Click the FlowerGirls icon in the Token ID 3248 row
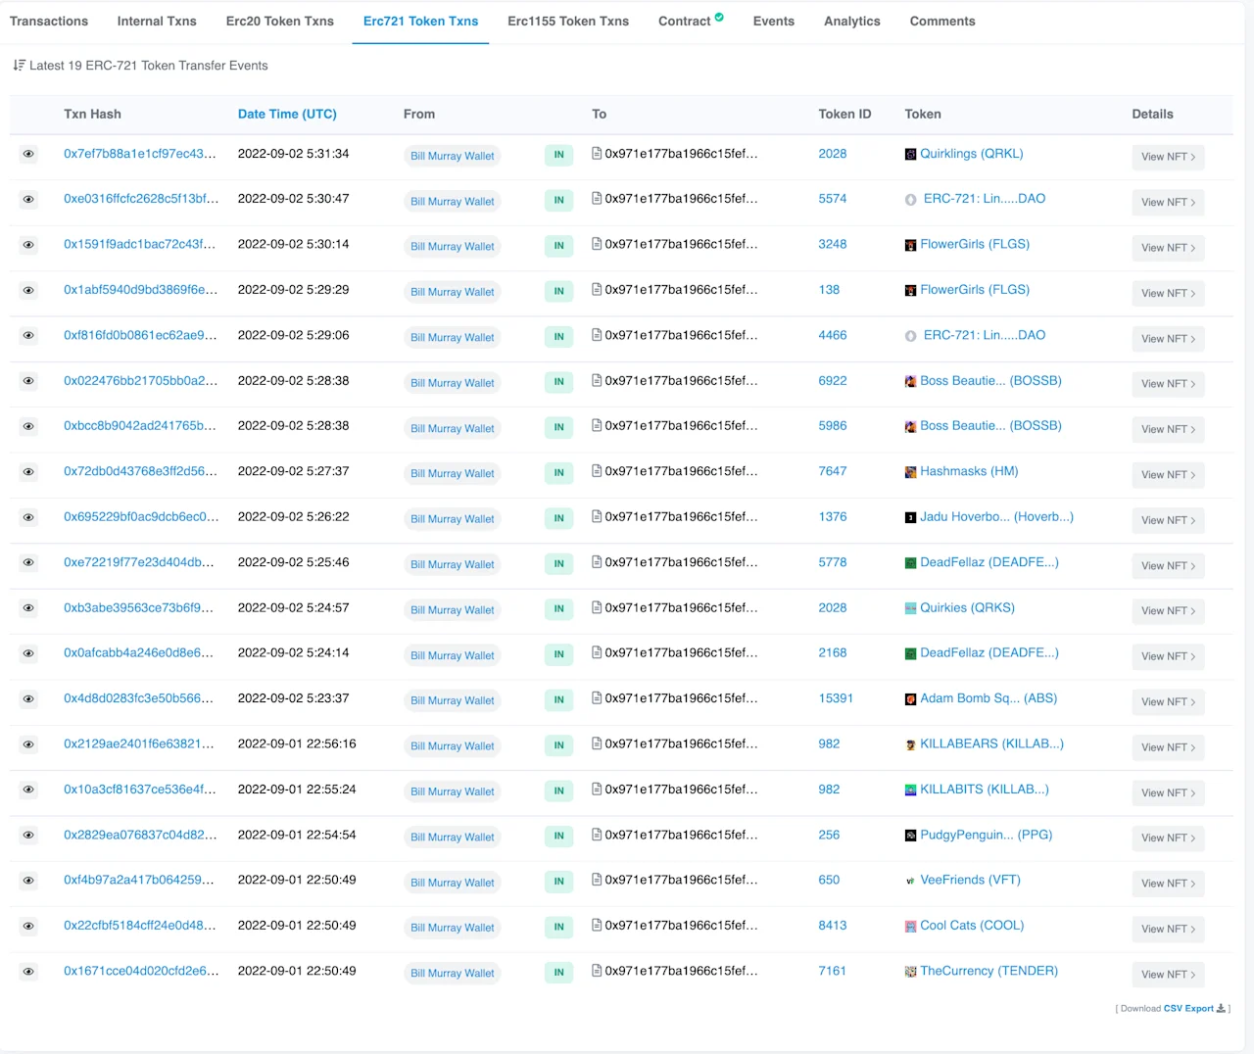Viewport: 1254px width, 1054px height. point(911,245)
